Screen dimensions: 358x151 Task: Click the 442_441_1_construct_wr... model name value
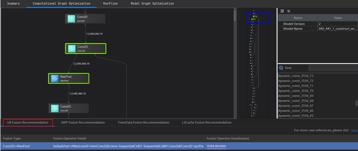point(337,29)
